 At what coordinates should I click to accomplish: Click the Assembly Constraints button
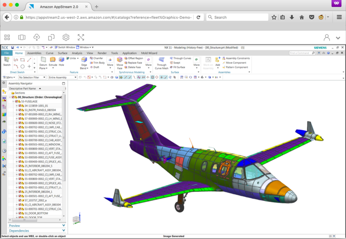click(x=236, y=58)
